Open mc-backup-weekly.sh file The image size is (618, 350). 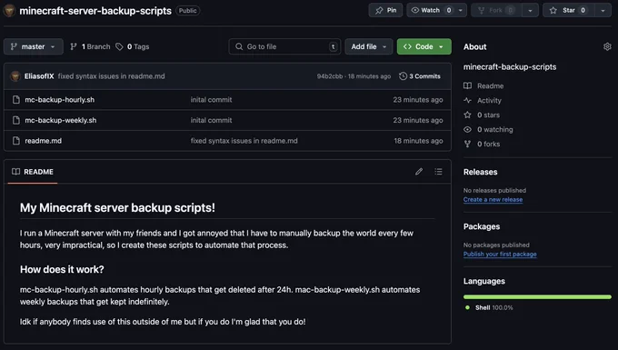(61, 120)
